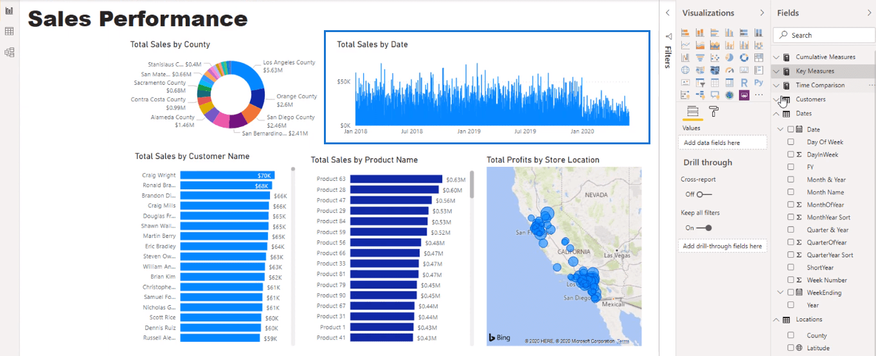
Task: Choose the Slicer visual with funnel
Action: click(700, 82)
